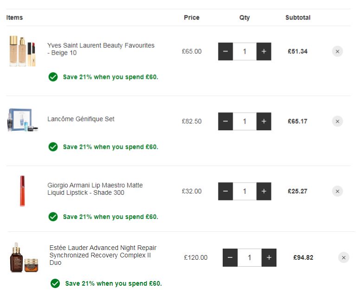Click the Estée Lauder product thumbnail image
The height and width of the screenshot is (301, 360).
click(24, 258)
